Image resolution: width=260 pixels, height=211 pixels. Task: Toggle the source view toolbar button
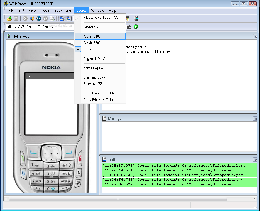pyautogui.click(x=62, y=18)
